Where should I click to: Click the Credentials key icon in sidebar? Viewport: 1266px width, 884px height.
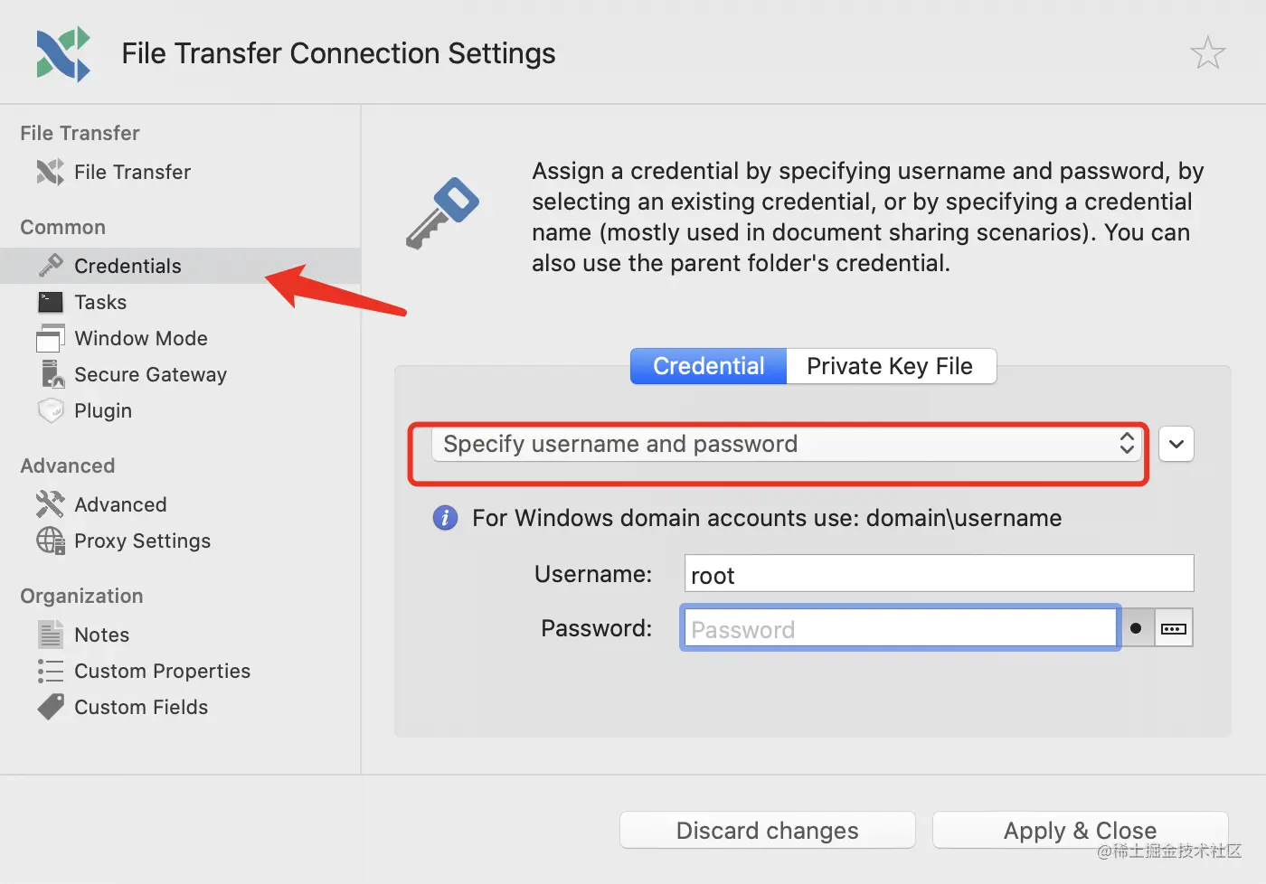[x=51, y=265]
